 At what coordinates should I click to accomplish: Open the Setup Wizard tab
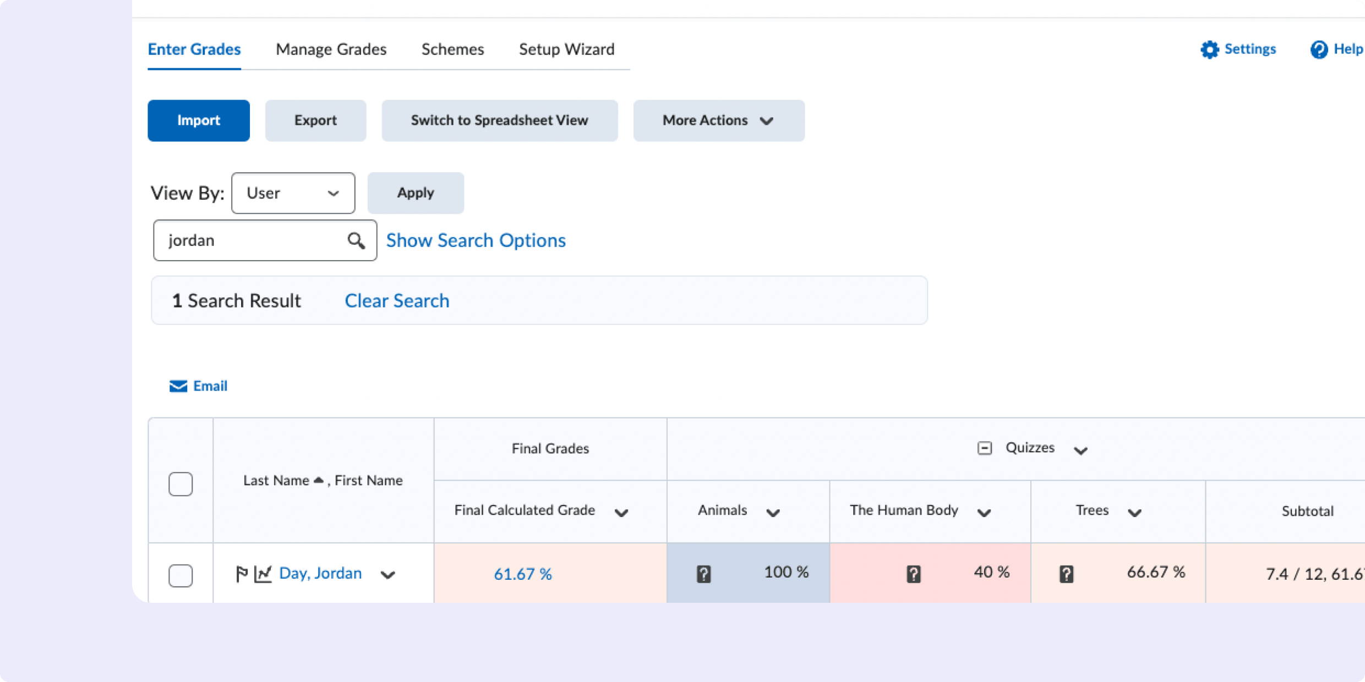tap(566, 49)
